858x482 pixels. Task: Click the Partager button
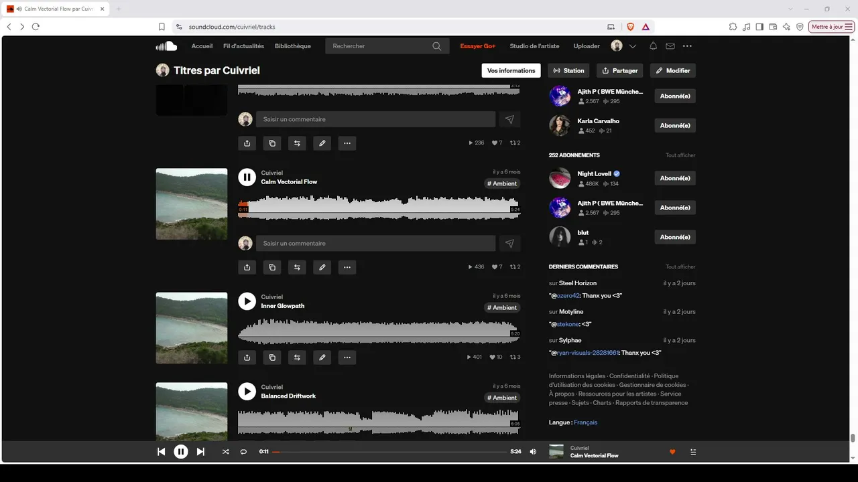coord(620,70)
